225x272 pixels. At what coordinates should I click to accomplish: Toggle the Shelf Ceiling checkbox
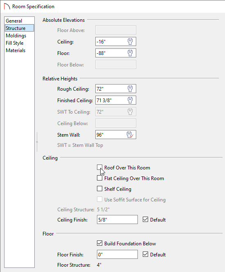click(x=100, y=189)
